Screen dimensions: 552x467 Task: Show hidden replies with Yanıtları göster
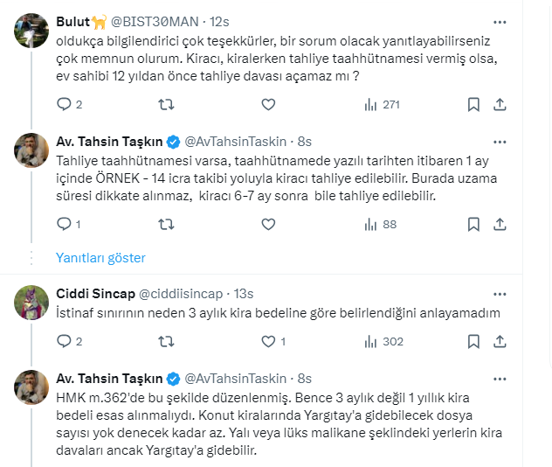point(100,258)
